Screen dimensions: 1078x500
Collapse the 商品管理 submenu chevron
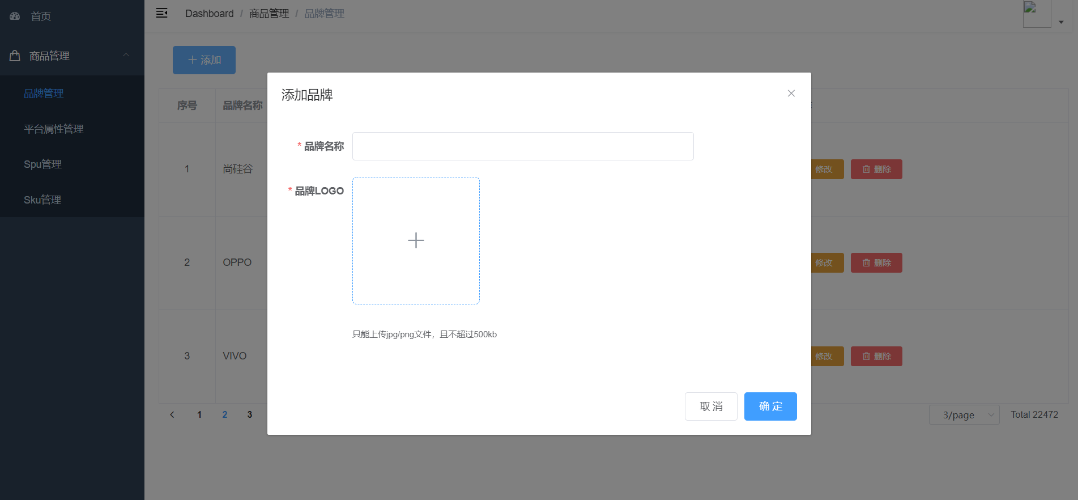pyautogui.click(x=126, y=55)
